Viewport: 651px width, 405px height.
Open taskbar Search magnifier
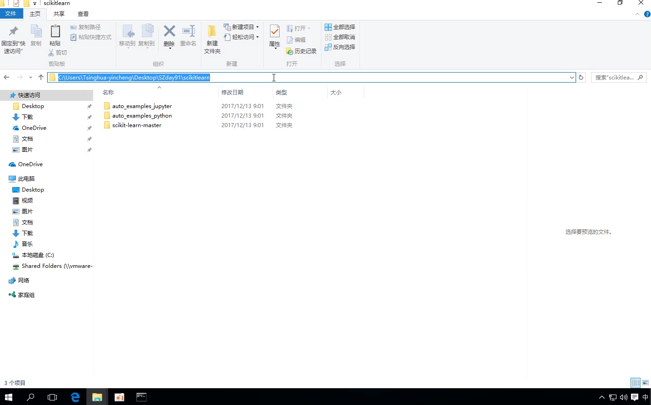click(x=30, y=397)
